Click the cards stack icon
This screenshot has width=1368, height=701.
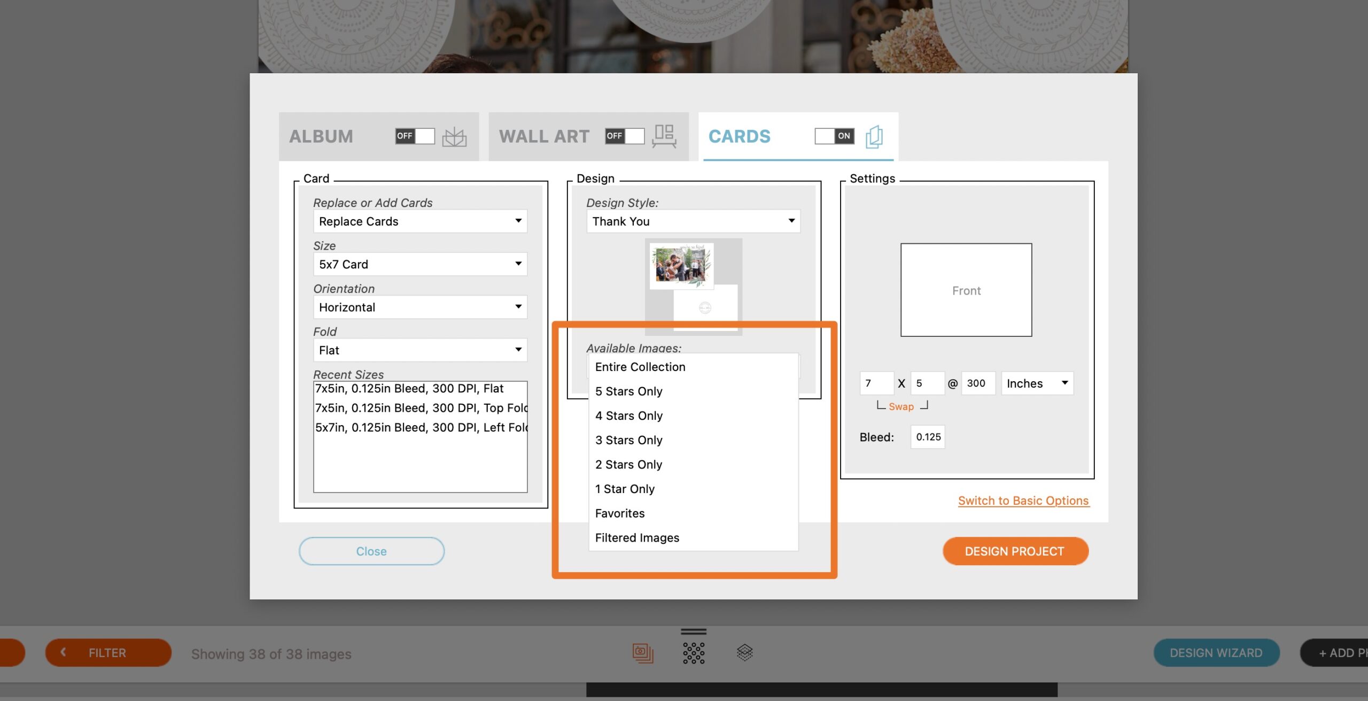click(874, 137)
